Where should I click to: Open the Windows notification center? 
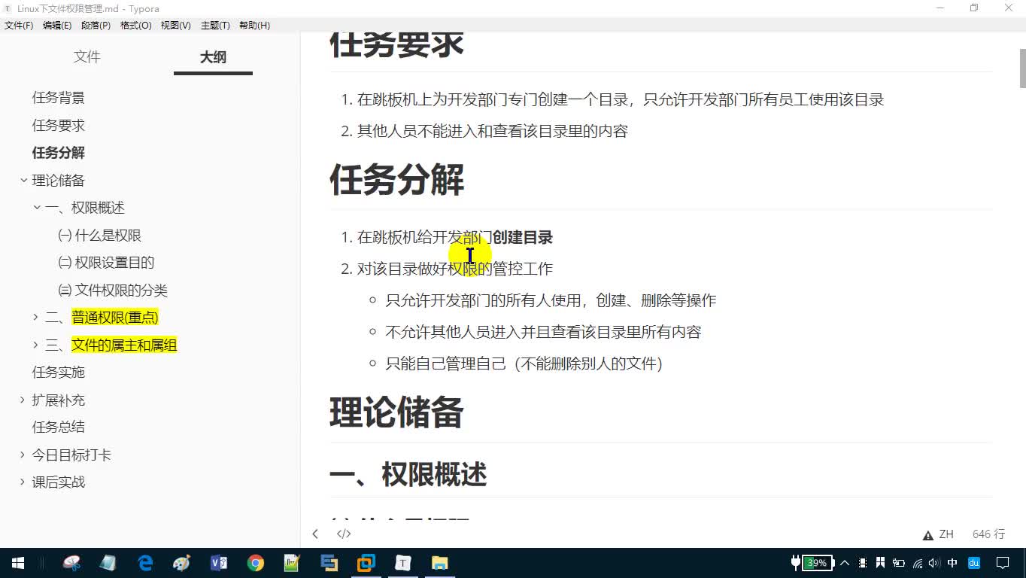tap(1003, 563)
